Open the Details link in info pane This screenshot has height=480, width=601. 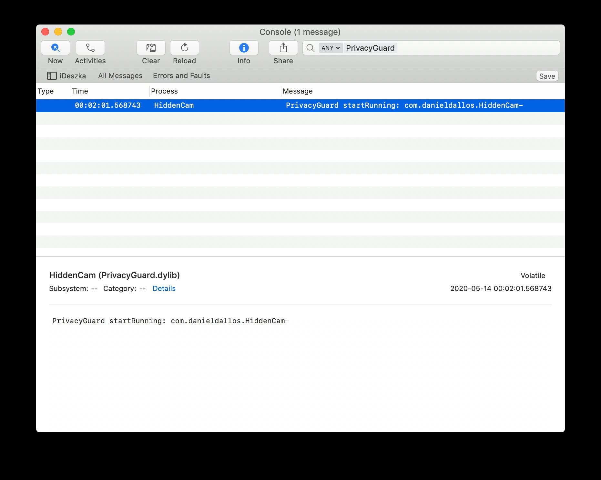(164, 289)
